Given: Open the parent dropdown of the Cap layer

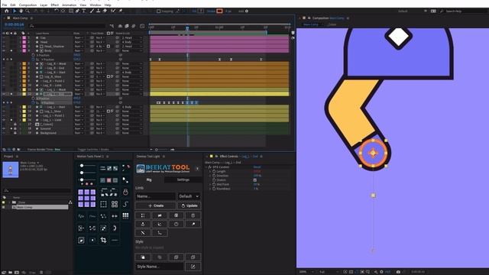Looking at the screenshot, I should tap(132, 37).
